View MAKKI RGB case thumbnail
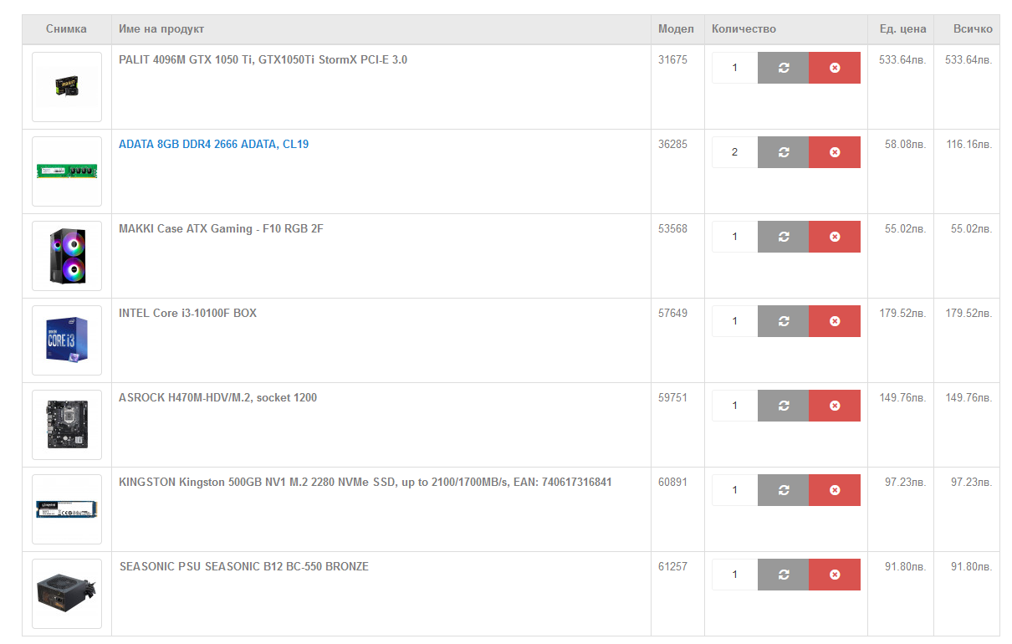Viewport: 1012px width, 644px height. (x=67, y=256)
